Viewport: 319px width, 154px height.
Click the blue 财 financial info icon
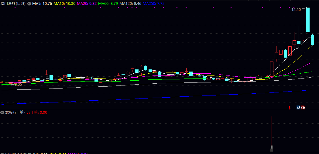[x=298, y=108]
